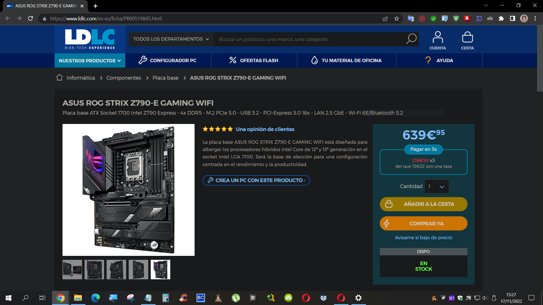Click the browser share icon
Image resolution: width=543 pixels, height=305 pixels.
(x=385, y=19)
